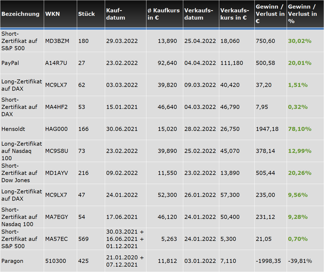Screen dimensions: 324x272
Task: Select the Stück column header
Action: click(x=87, y=14)
